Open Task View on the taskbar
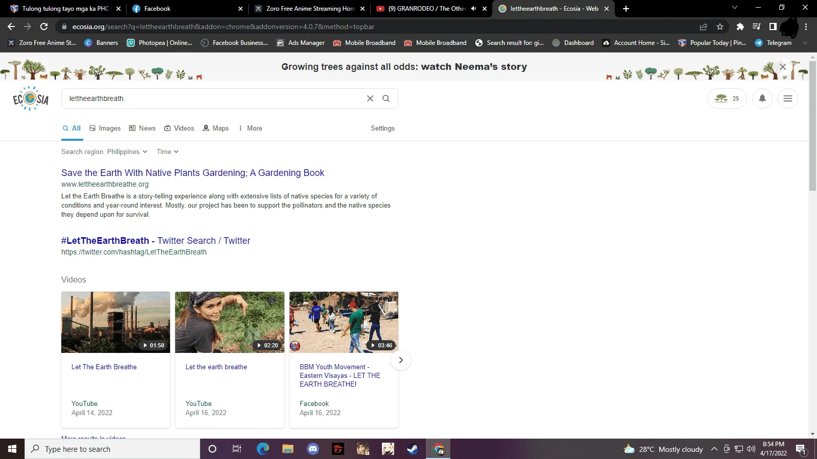The height and width of the screenshot is (459, 817). point(237,449)
